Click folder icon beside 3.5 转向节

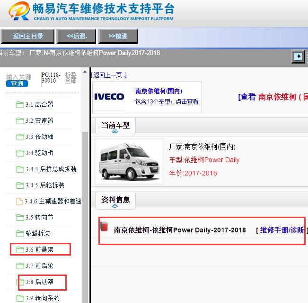point(20,218)
